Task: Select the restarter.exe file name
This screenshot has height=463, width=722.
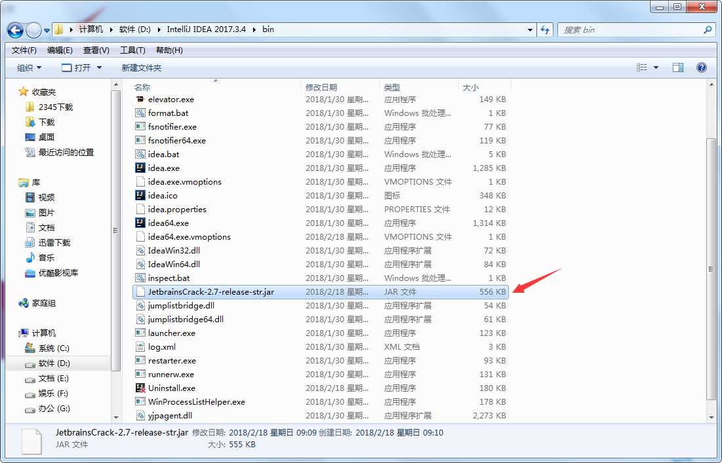Action: [x=172, y=360]
